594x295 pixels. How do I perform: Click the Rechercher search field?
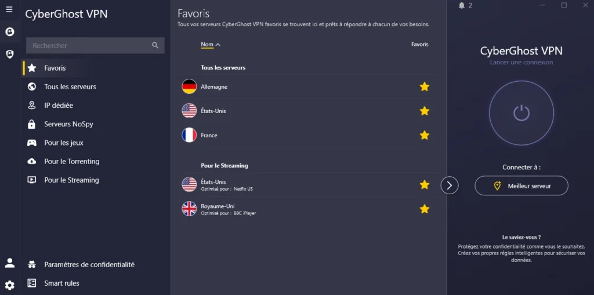[x=87, y=45]
